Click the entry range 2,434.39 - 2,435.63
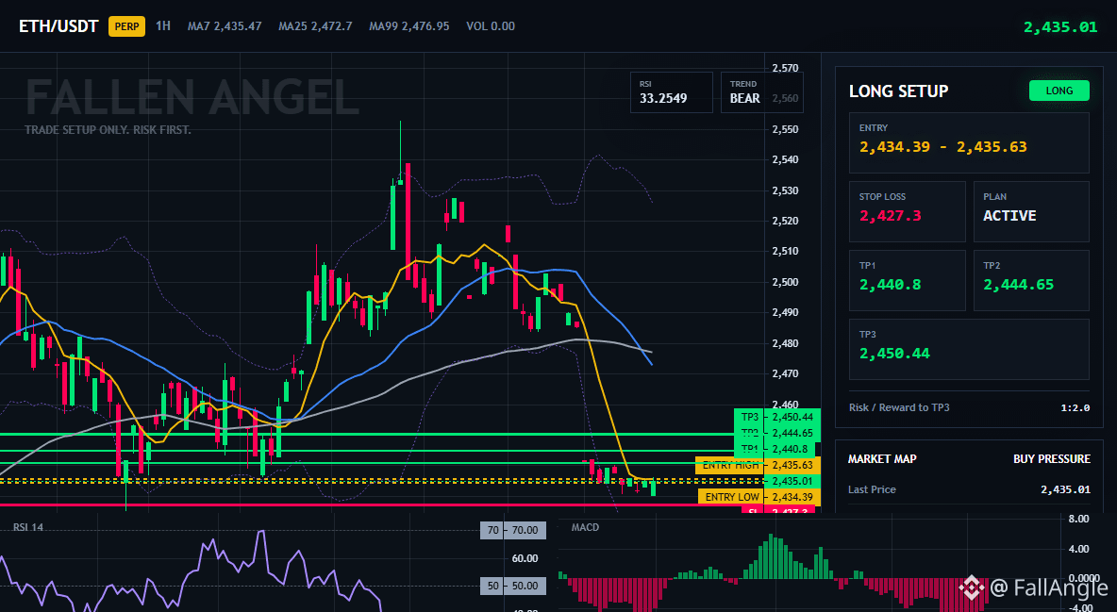 943,147
